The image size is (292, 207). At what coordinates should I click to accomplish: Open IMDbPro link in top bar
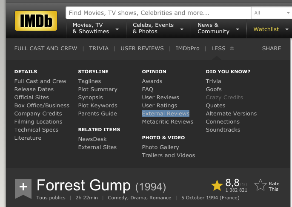tap(188, 49)
